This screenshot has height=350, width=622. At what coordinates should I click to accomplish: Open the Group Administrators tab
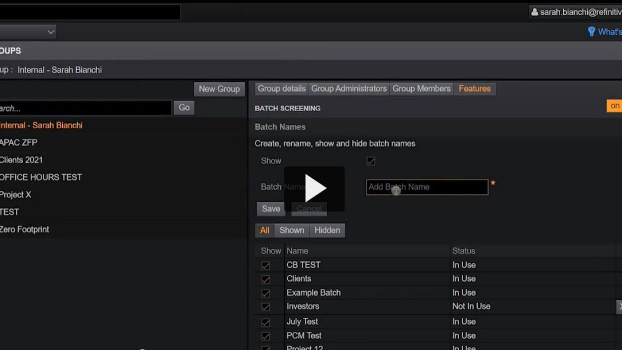coord(349,89)
